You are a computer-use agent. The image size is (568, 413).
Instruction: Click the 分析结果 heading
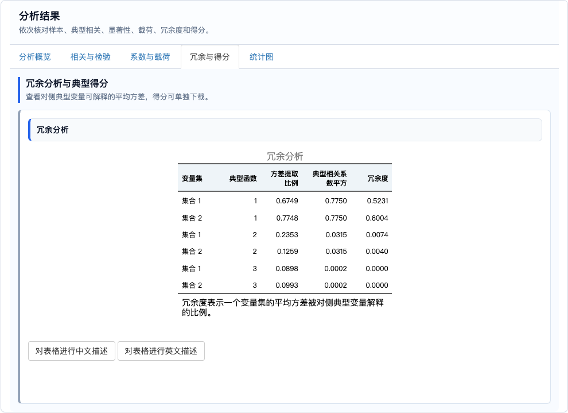click(40, 16)
